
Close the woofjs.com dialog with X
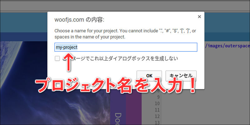click(199, 17)
